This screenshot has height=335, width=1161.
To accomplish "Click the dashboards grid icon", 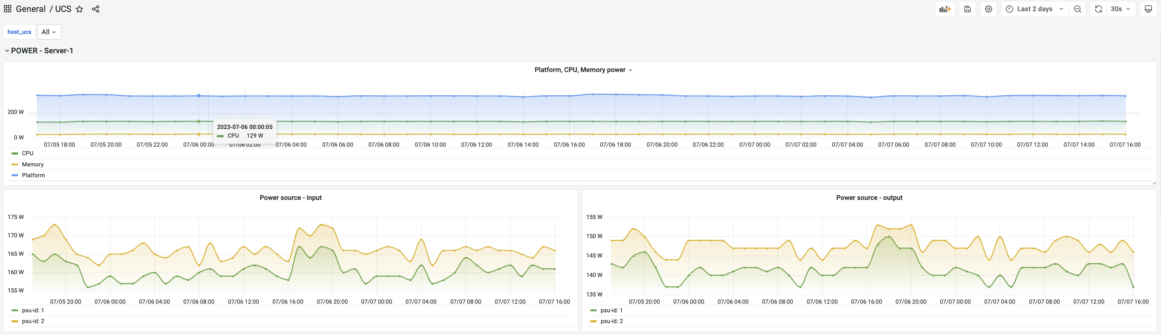I will coord(8,9).
